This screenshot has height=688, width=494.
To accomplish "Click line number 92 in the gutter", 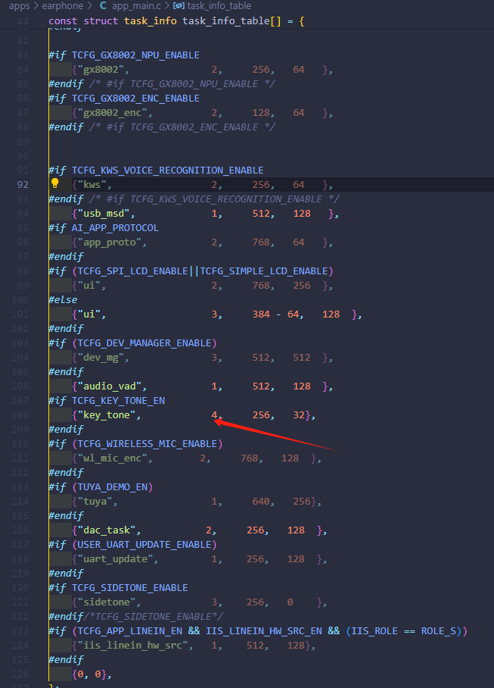I will [x=23, y=184].
